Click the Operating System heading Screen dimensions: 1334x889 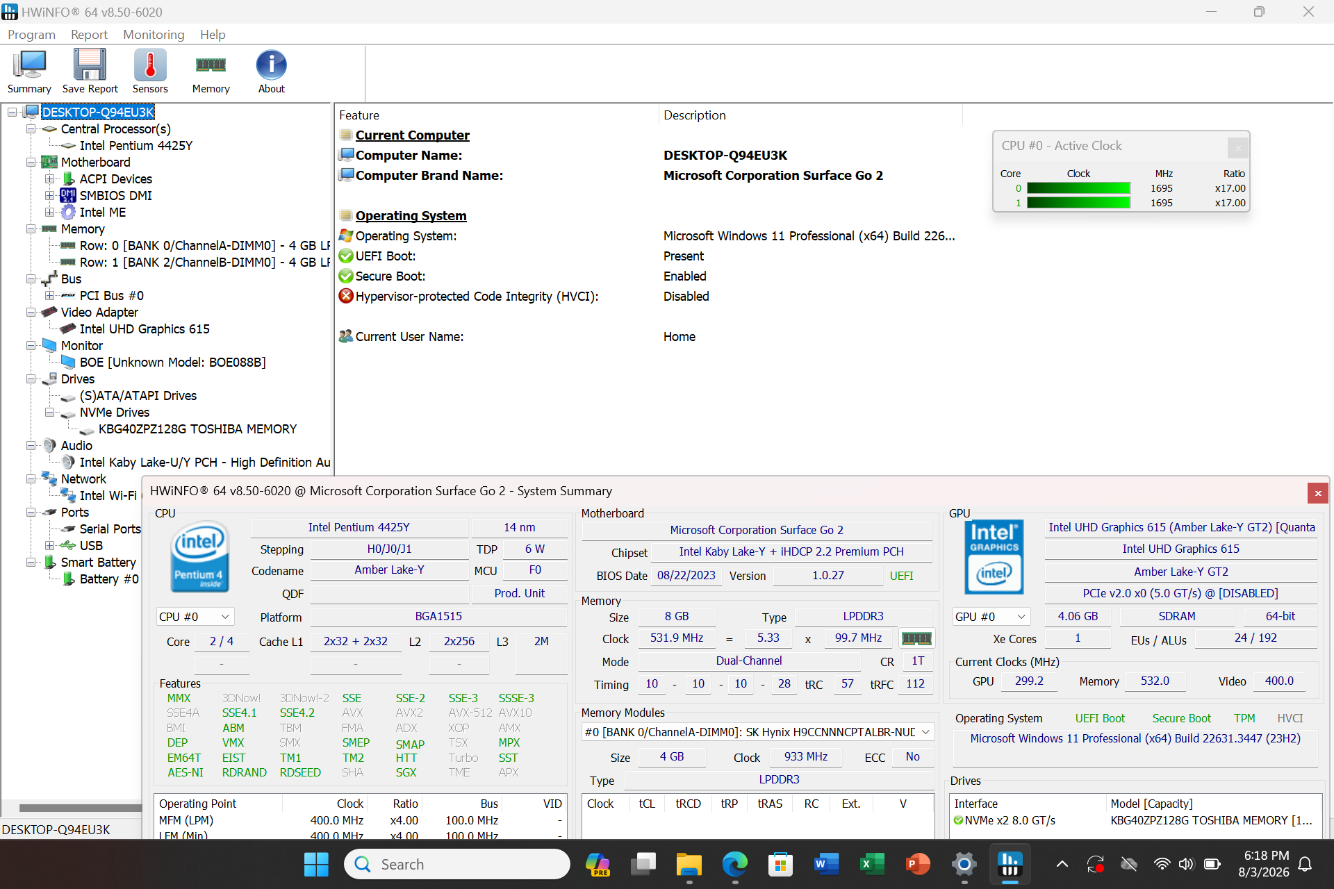411,216
